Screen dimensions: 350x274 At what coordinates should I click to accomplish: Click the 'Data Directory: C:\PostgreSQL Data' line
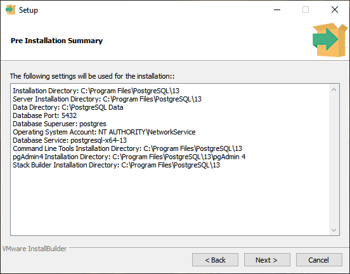tap(68, 107)
